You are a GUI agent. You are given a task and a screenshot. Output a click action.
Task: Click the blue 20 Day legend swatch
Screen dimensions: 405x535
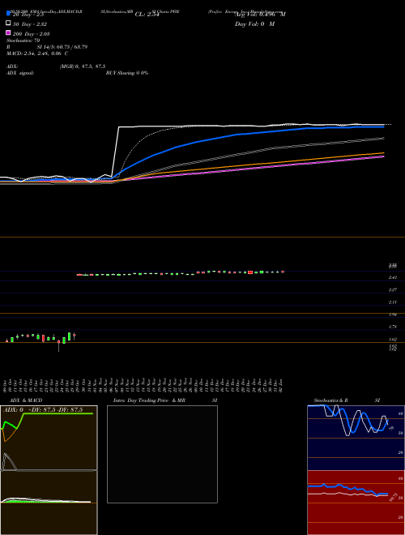(x=8, y=14)
